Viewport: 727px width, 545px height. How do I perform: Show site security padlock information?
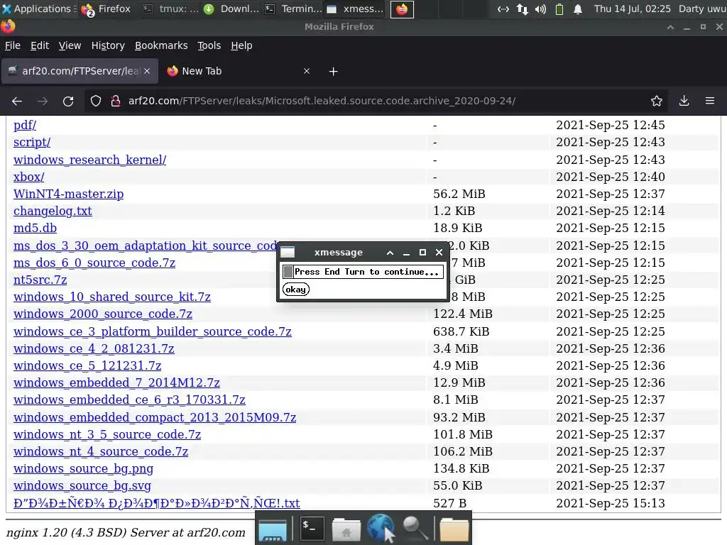pos(116,101)
